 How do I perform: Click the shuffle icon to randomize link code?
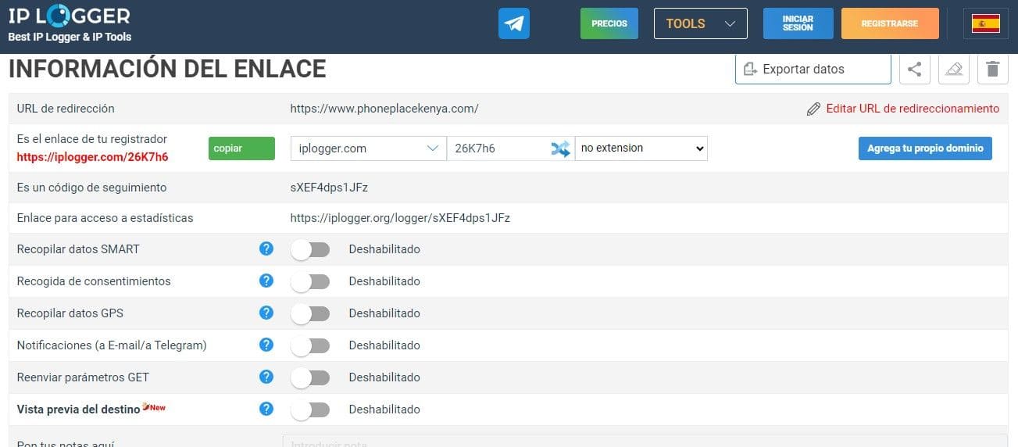(560, 148)
